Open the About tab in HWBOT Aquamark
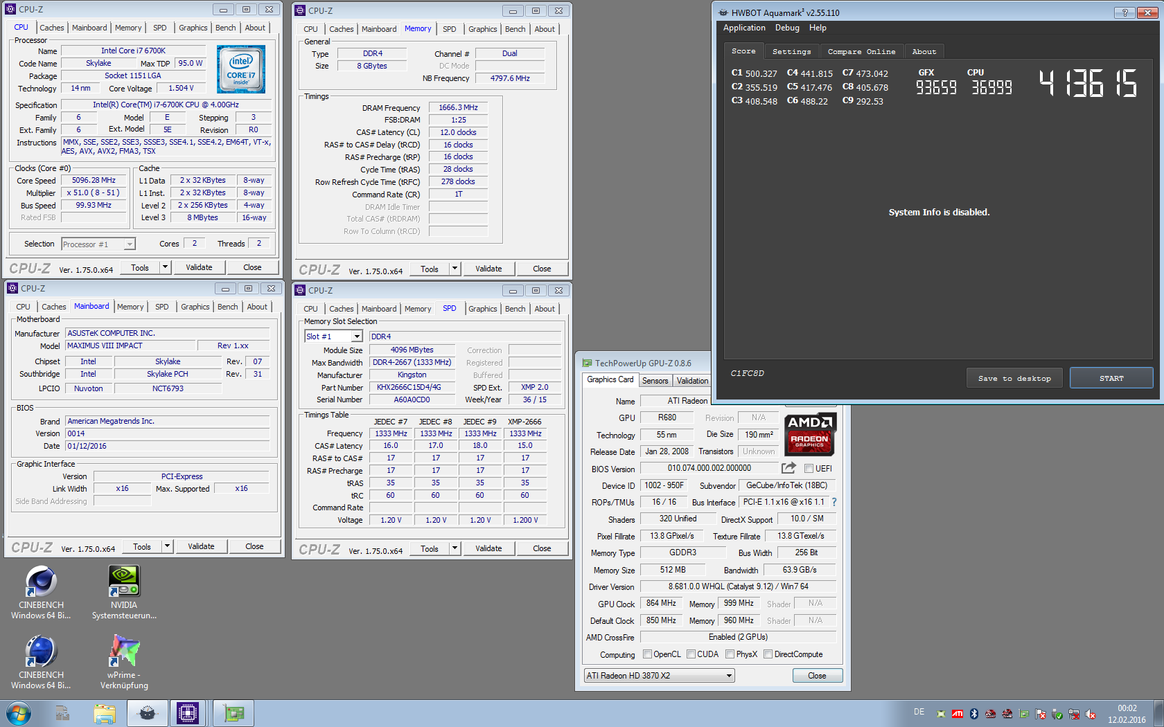The height and width of the screenshot is (727, 1164). [924, 51]
